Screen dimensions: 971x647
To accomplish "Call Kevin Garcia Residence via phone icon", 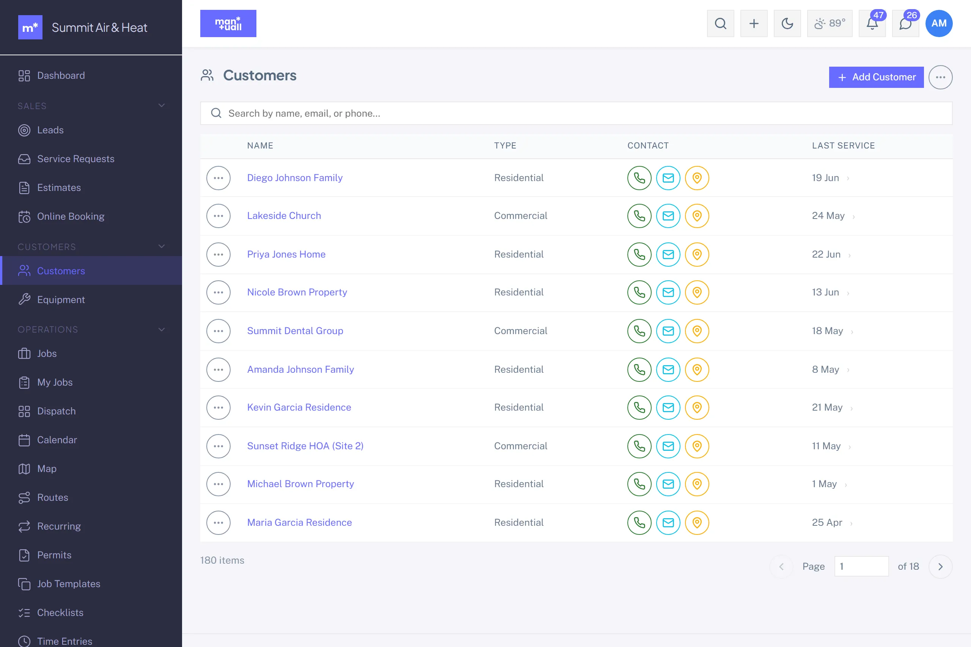I will pos(639,408).
